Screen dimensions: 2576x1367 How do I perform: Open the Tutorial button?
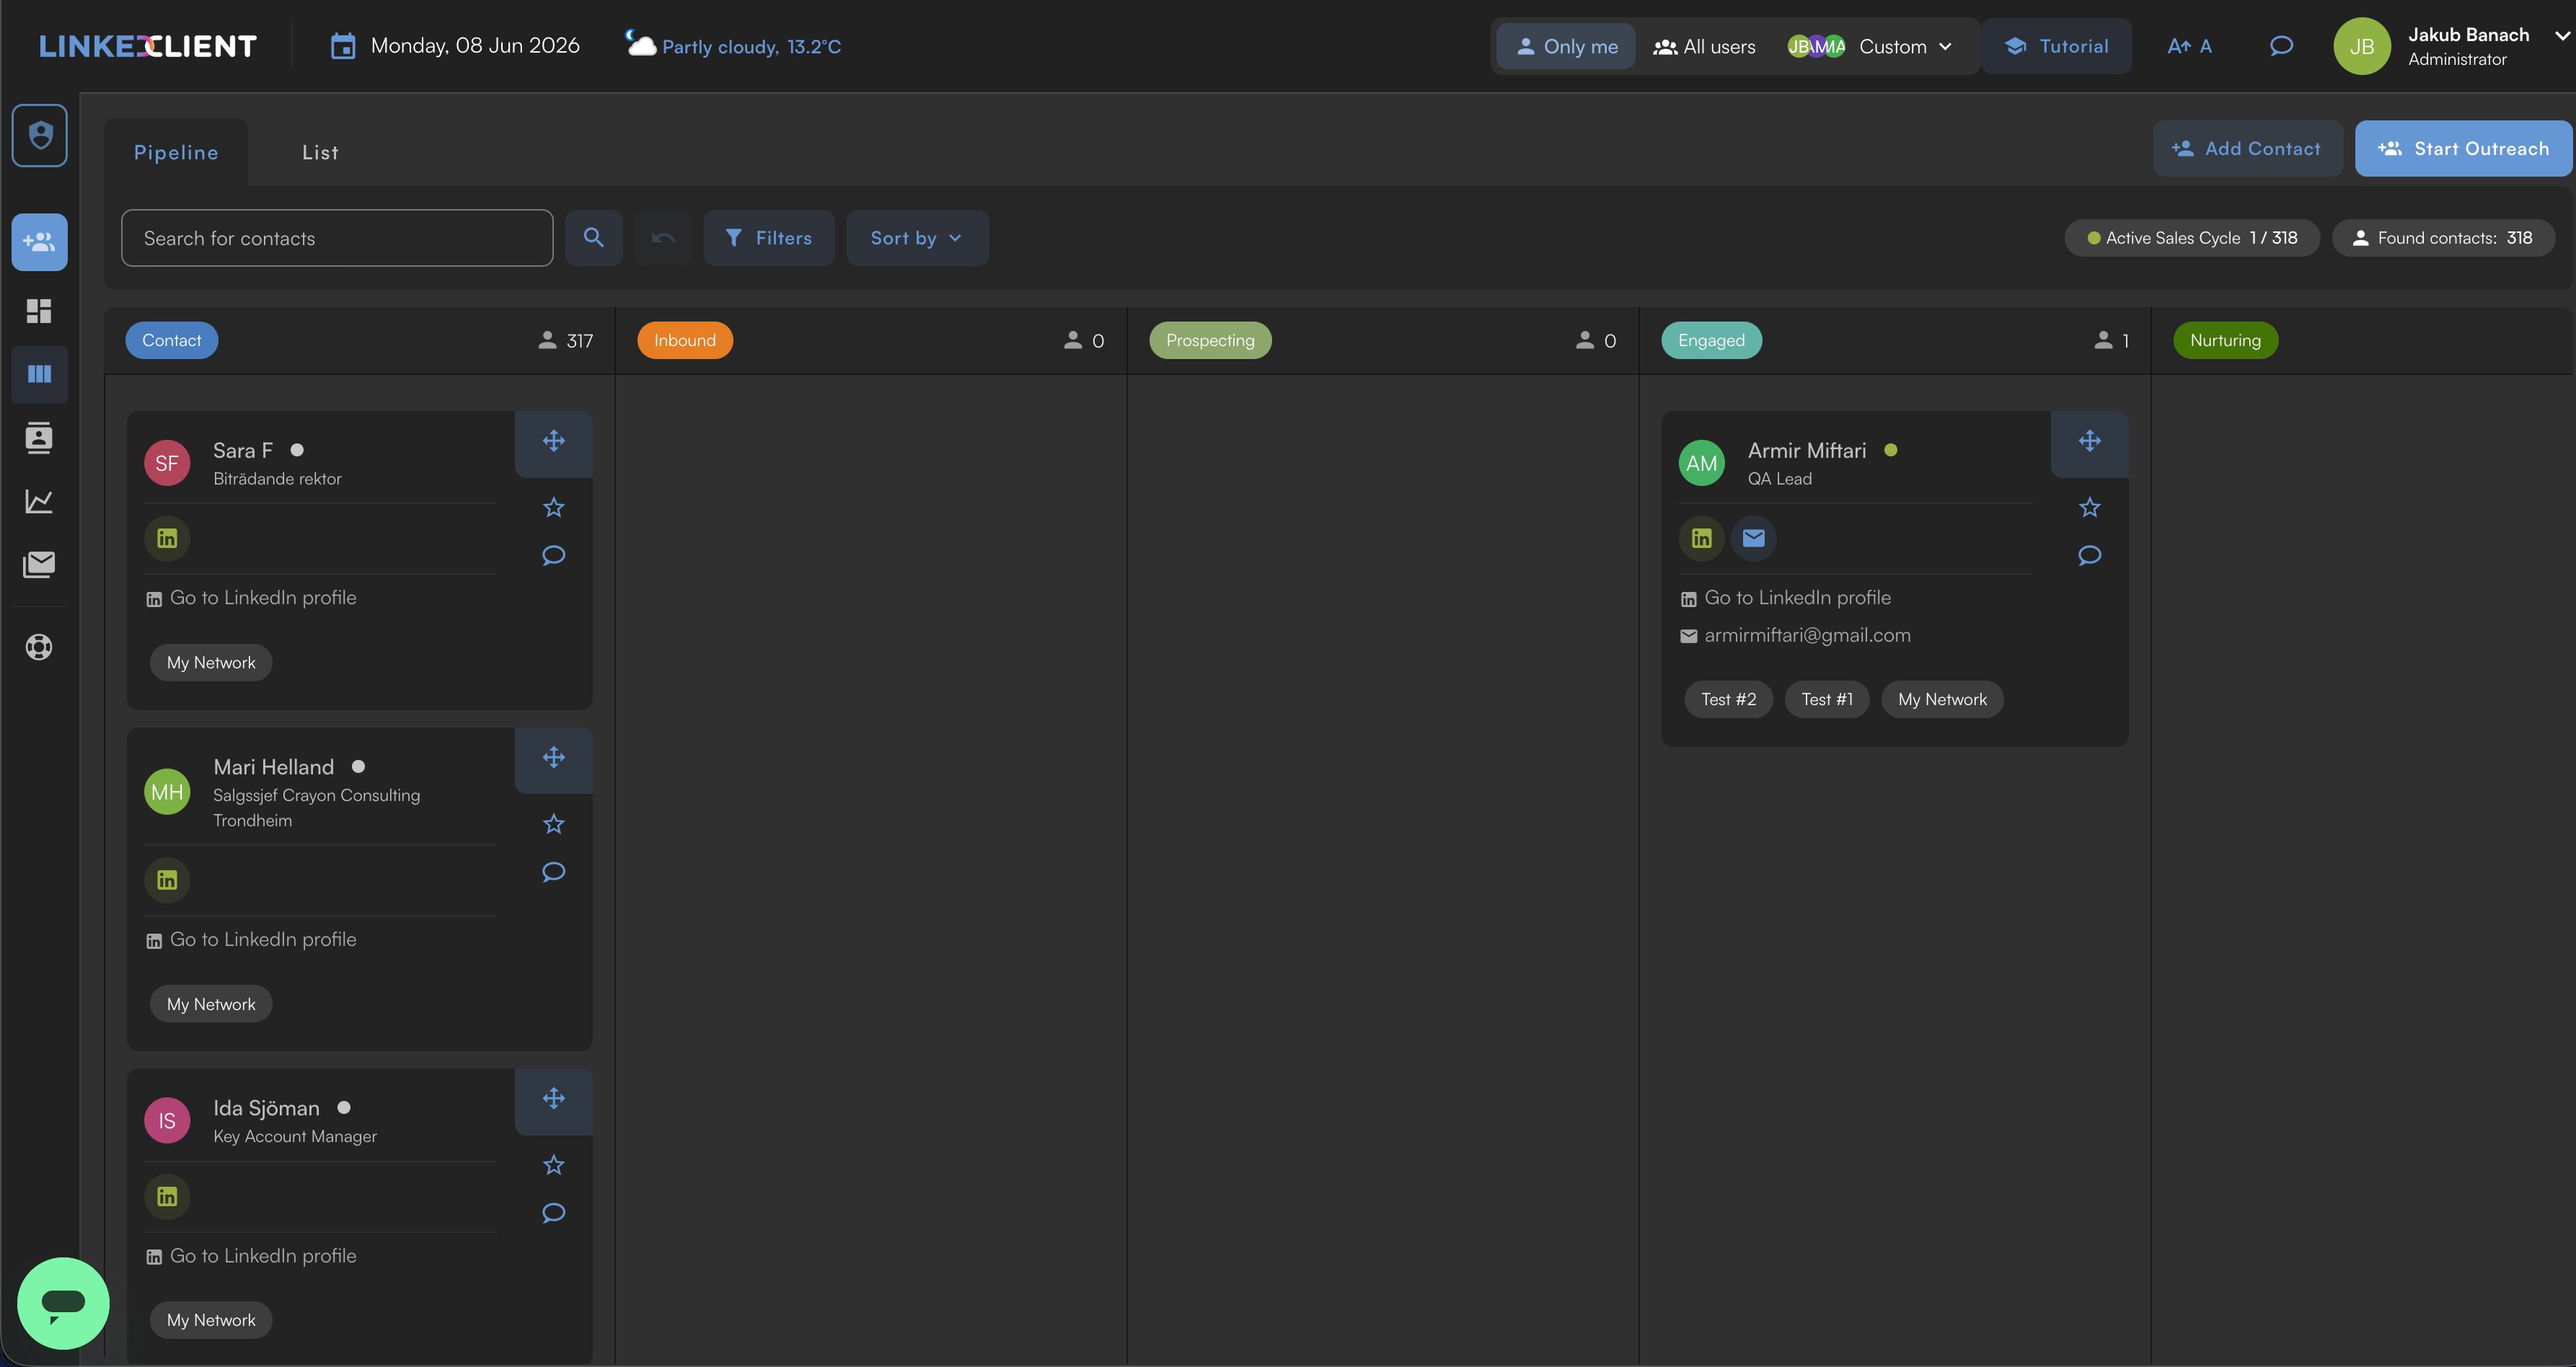point(2056,46)
